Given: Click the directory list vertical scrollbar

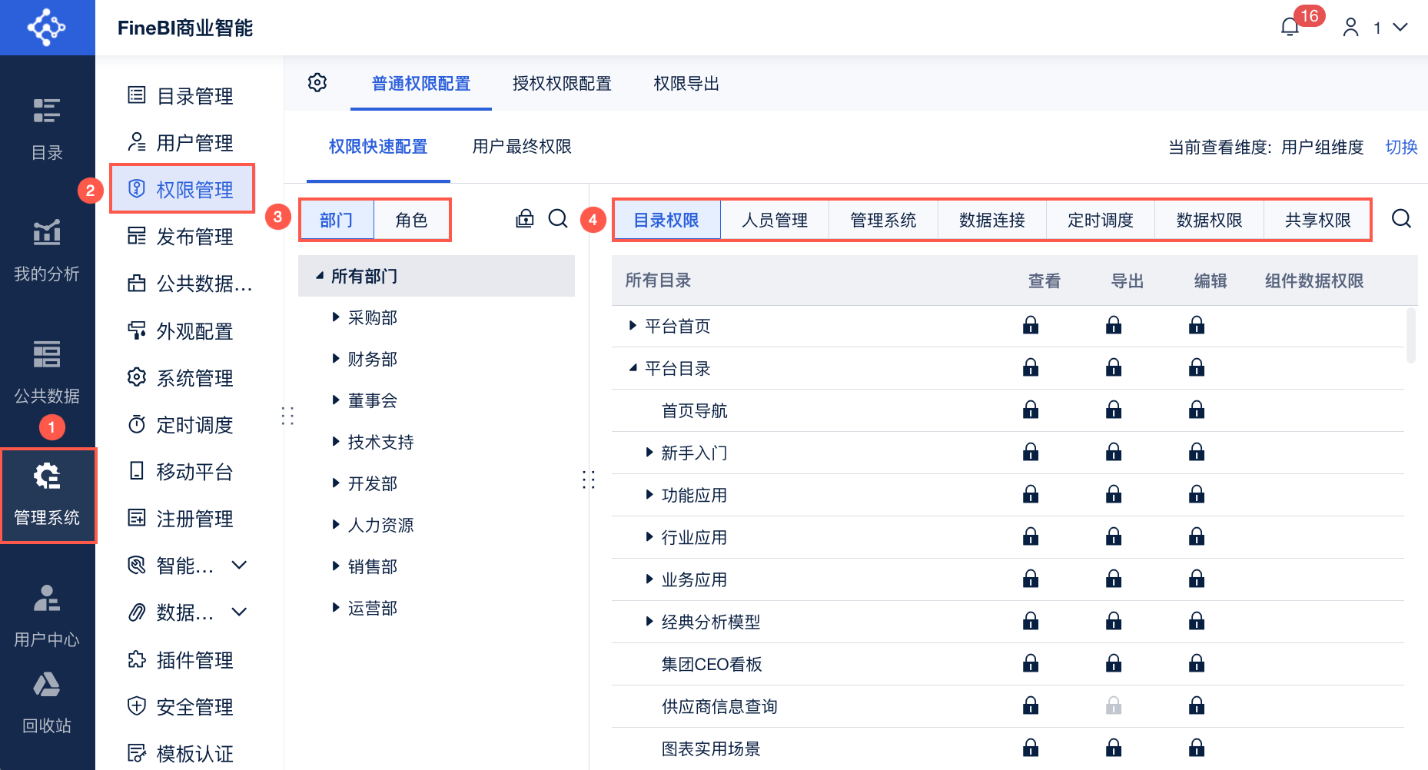Looking at the screenshot, I should pos(1410,335).
